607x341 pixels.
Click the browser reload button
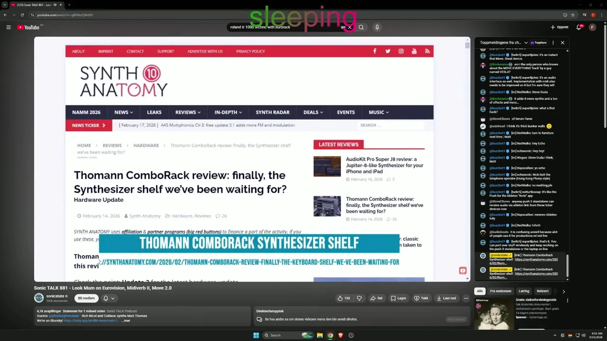(x=22, y=15)
